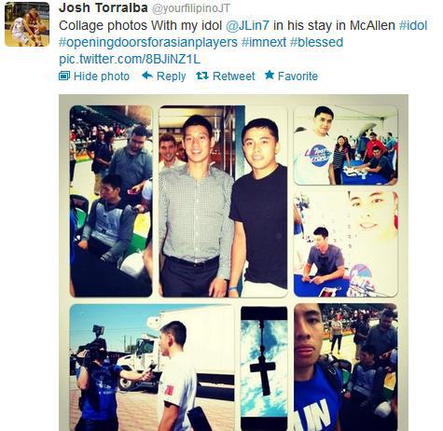Image resolution: width=443 pixels, height=431 pixels.
Task: Open the Josh Torralba name link
Action: click(x=104, y=7)
